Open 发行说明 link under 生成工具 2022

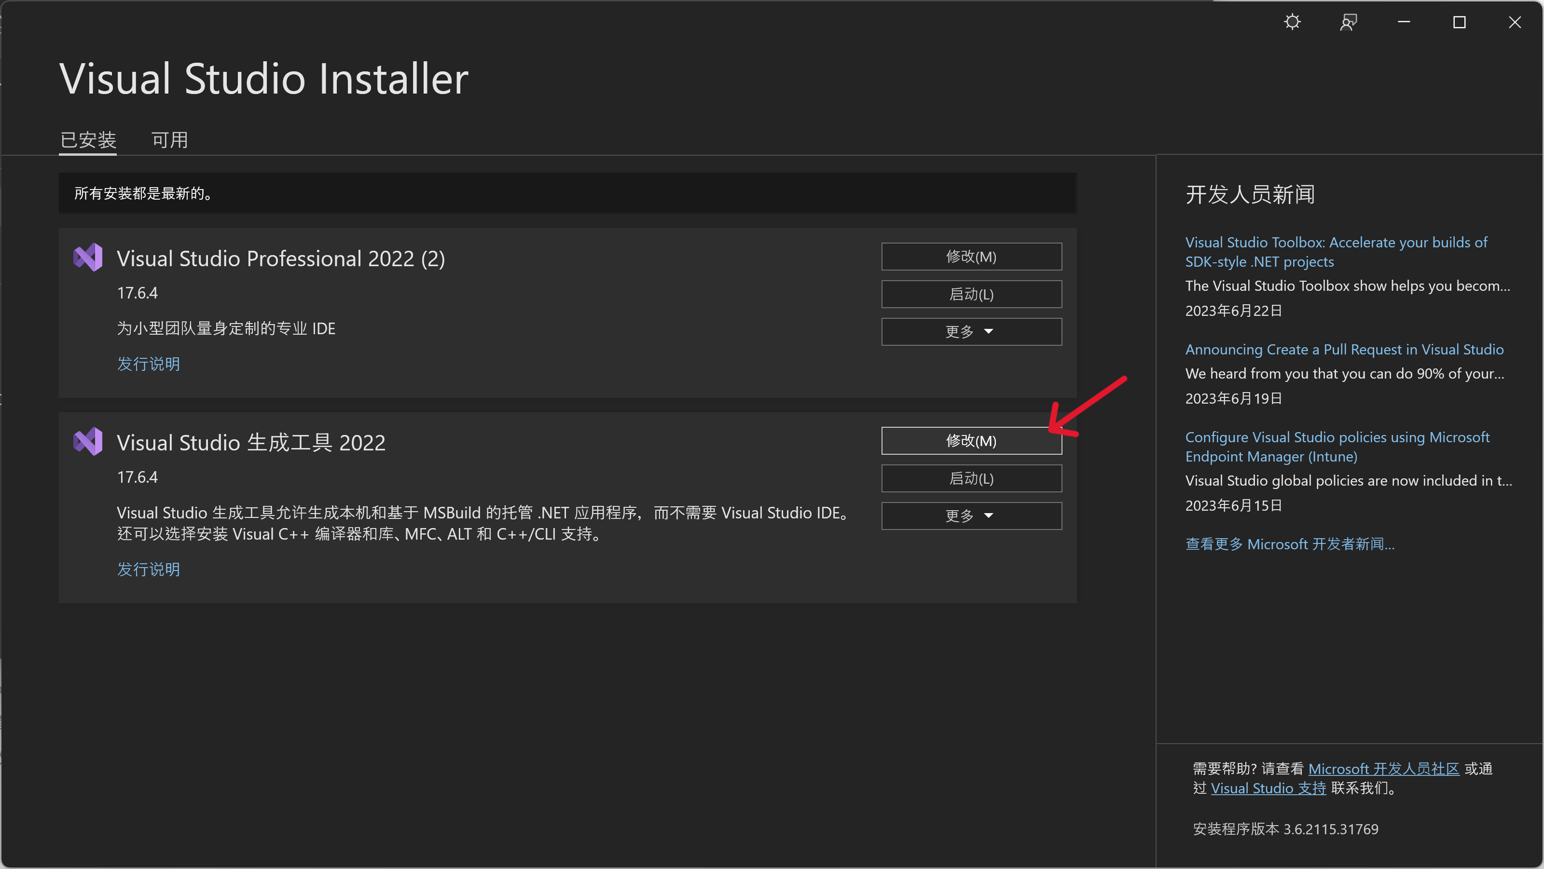[x=148, y=569]
